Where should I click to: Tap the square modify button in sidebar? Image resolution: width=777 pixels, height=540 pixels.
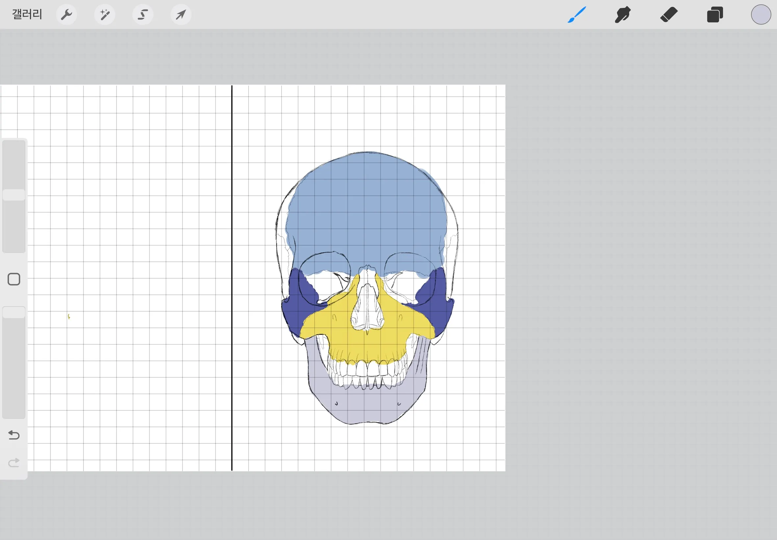point(14,280)
